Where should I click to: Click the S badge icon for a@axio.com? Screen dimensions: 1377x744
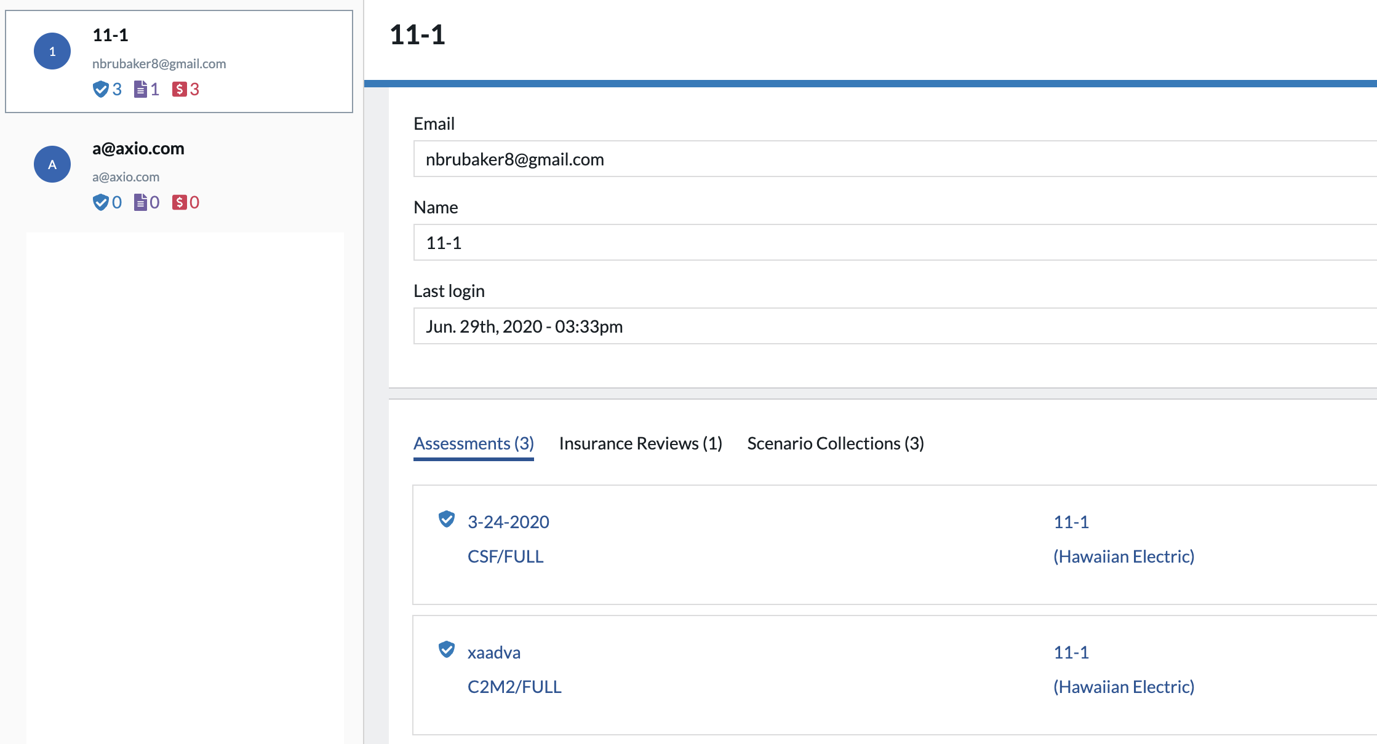(x=180, y=202)
